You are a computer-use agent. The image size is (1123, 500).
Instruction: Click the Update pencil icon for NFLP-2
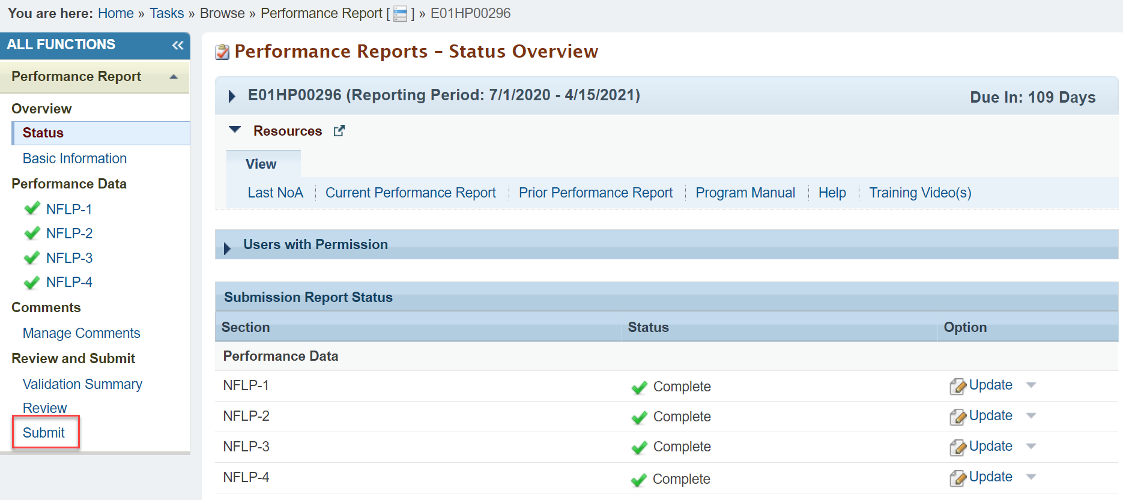point(958,417)
